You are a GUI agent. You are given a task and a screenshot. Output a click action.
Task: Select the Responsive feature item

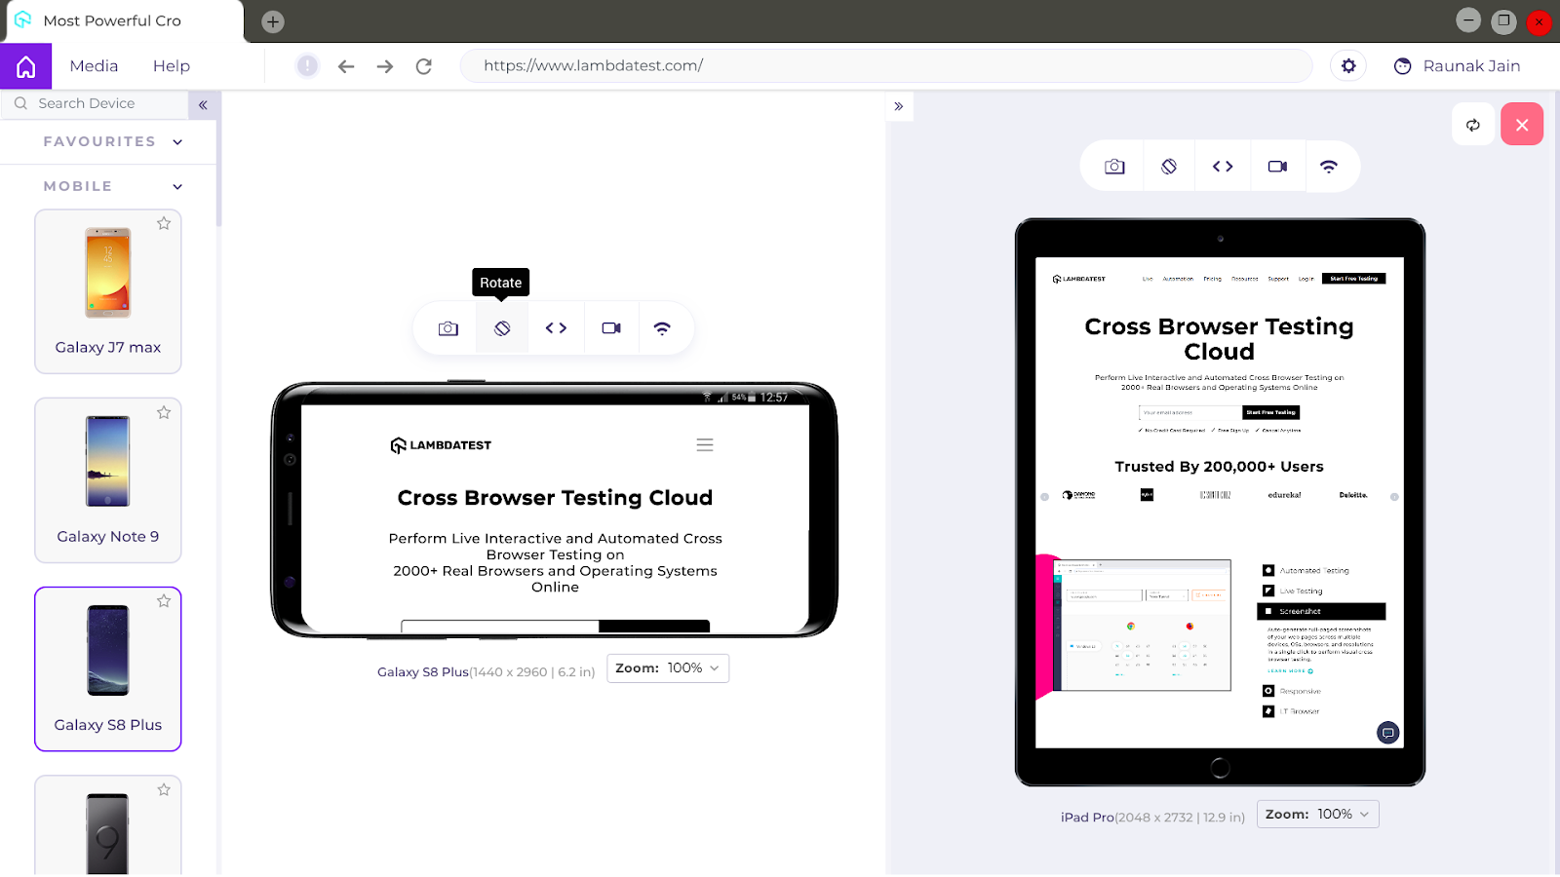[x=1292, y=692]
